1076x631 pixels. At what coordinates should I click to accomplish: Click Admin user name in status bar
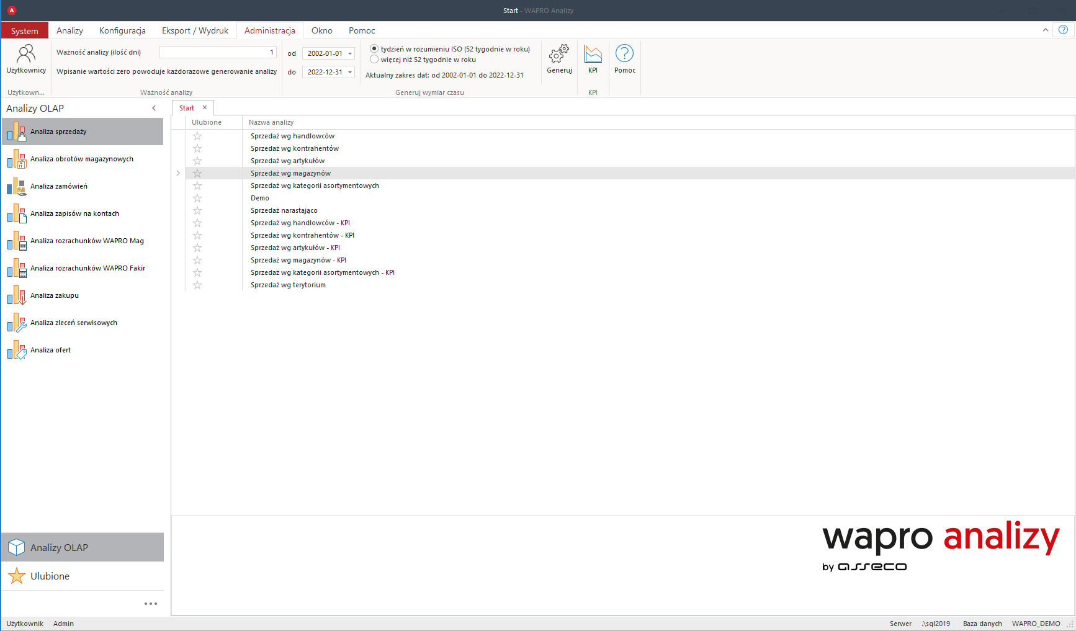coord(63,624)
